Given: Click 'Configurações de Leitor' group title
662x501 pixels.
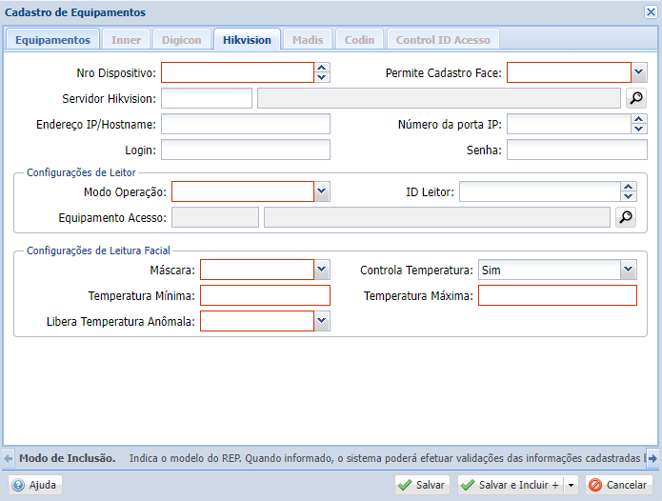Looking at the screenshot, I should 81,172.
